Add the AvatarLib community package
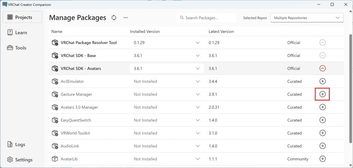 point(322,159)
